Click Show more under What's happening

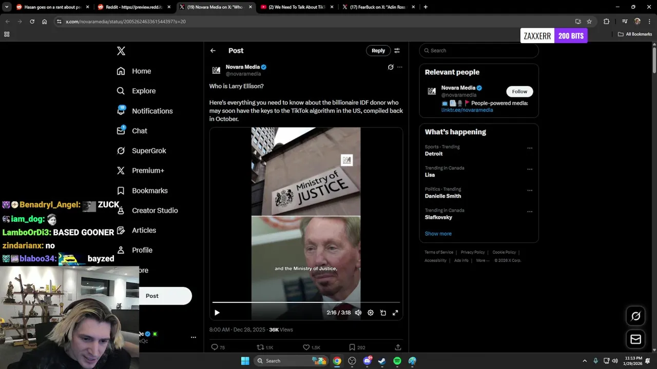click(438, 234)
